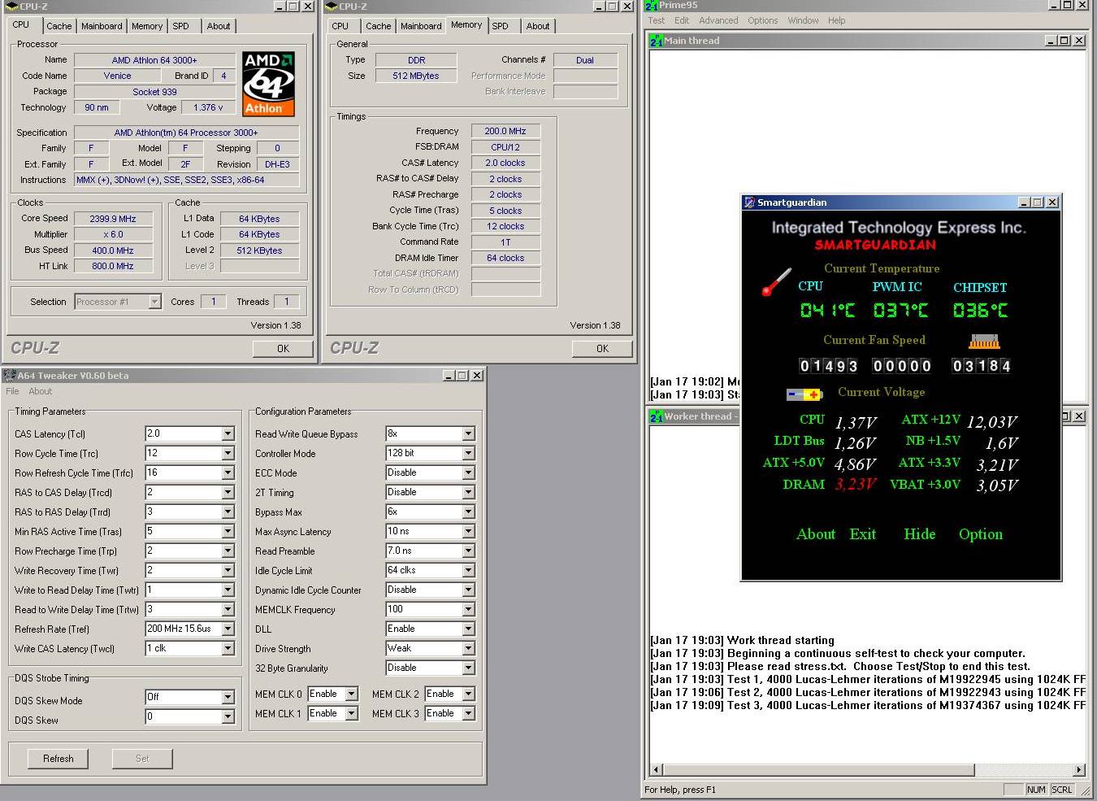The height and width of the screenshot is (801, 1097).
Task: Open SPD tab in CPU-Z Memory window
Action: pyautogui.click(x=501, y=26)
